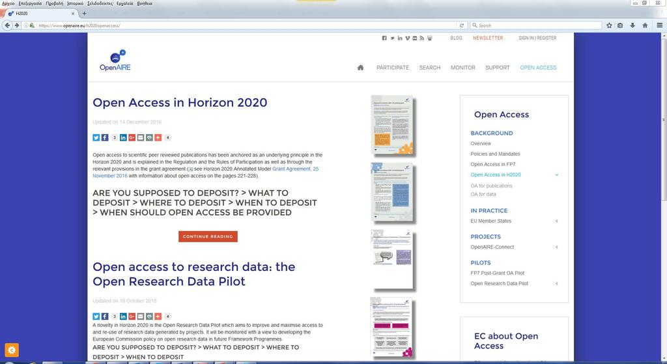Screen dimensions: 667x364
Task: Click the OpenAIRE logo
Action: click(115, 60)
